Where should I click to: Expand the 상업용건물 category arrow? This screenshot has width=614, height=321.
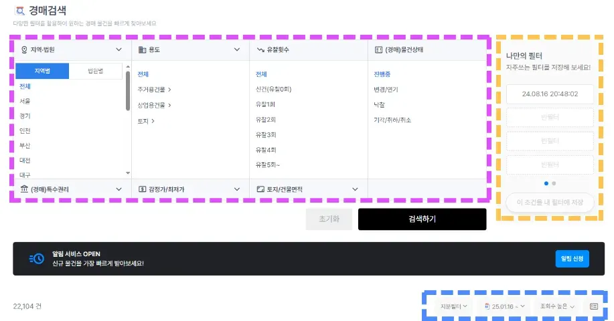169,105
